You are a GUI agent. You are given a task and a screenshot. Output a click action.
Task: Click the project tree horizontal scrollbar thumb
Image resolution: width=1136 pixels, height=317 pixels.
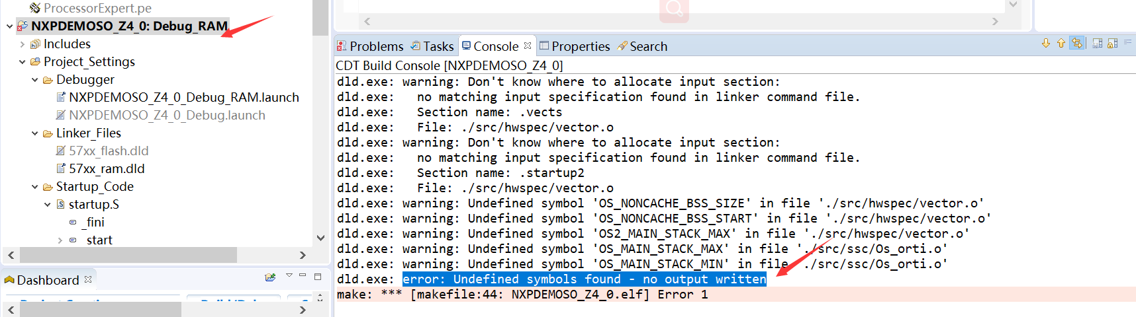click(x=128, y=255)
